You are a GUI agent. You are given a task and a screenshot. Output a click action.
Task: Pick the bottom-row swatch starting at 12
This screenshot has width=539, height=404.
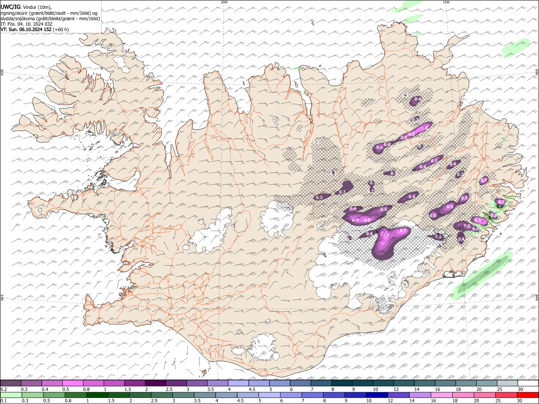pos(398,395)
